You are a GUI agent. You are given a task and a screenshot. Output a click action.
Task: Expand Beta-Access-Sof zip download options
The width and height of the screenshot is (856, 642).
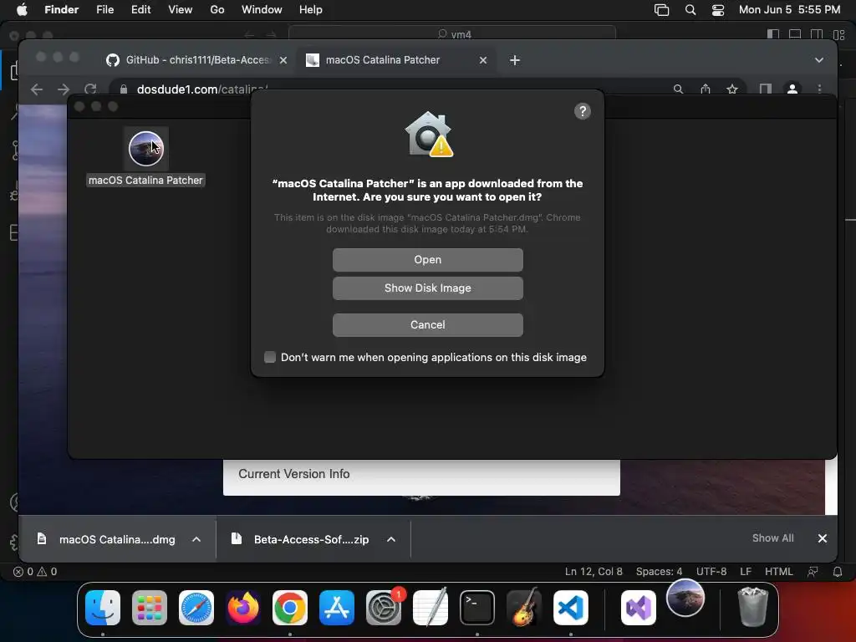click(391, 539)
